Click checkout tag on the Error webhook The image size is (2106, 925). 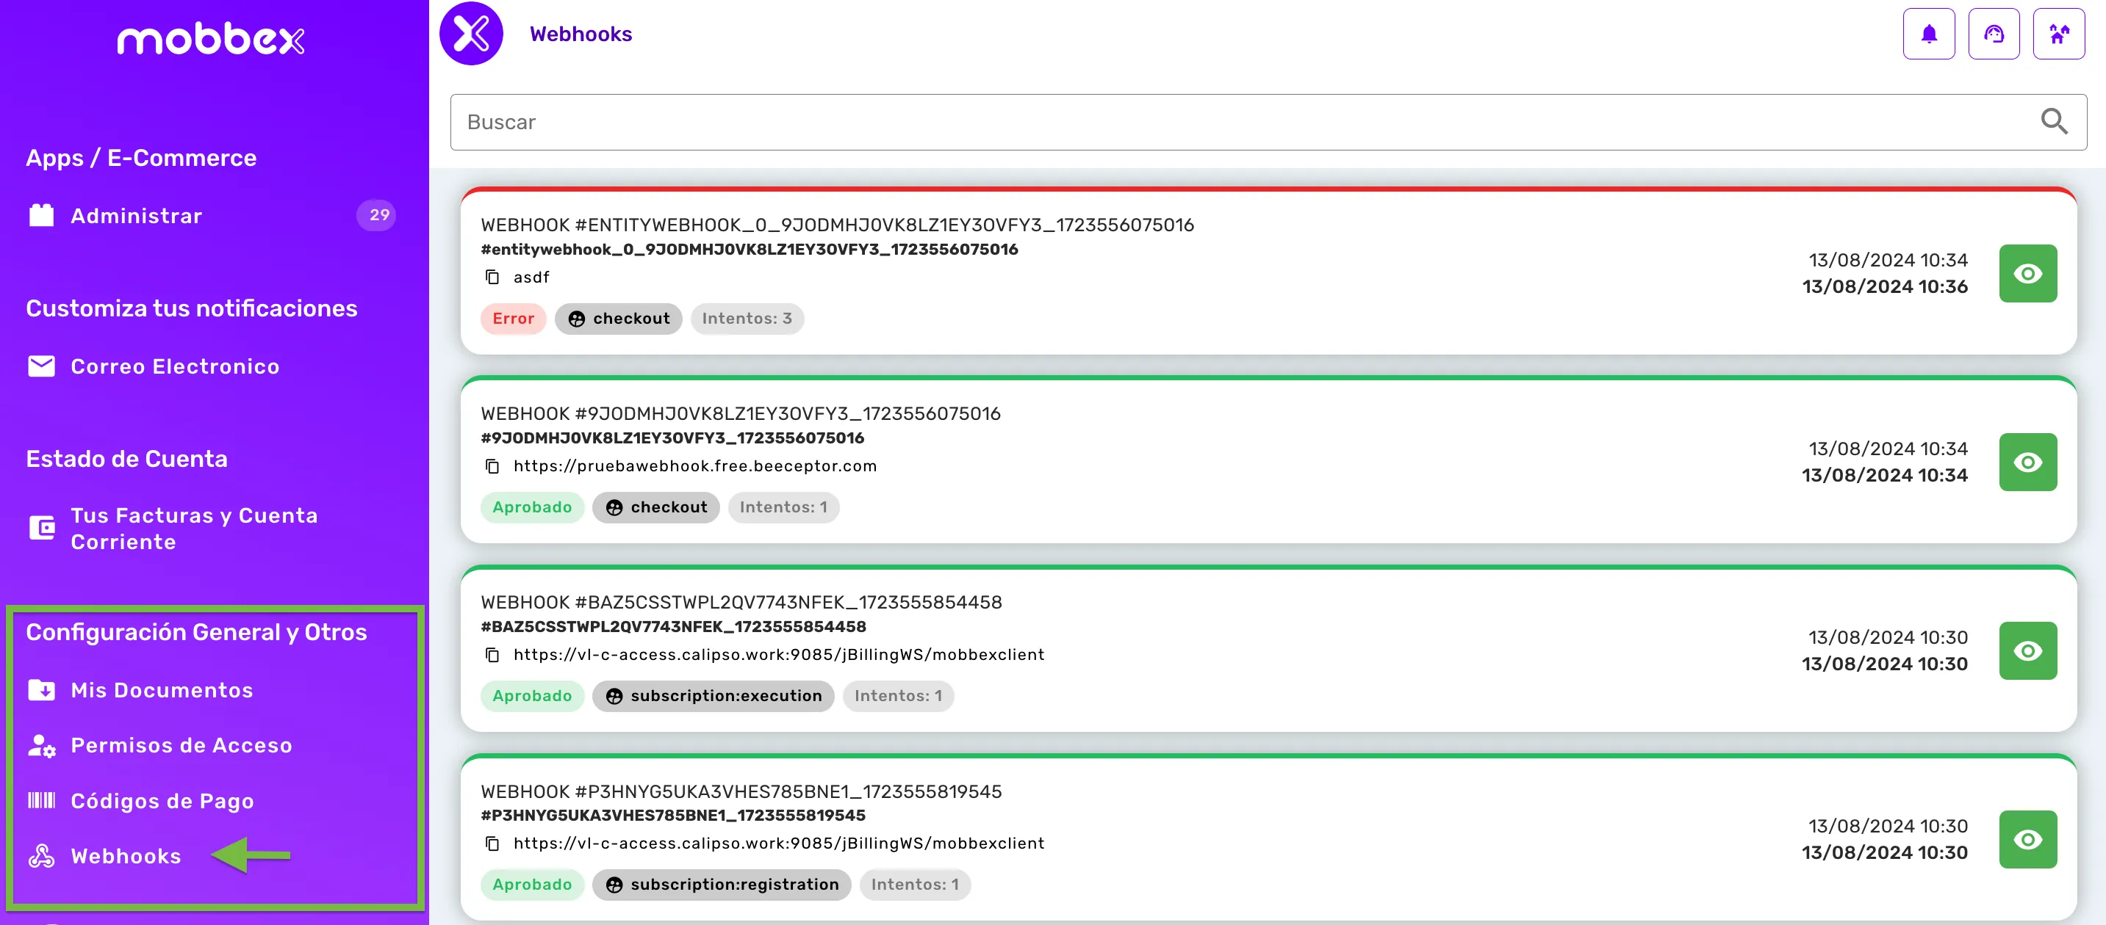[x=618, y=319]
